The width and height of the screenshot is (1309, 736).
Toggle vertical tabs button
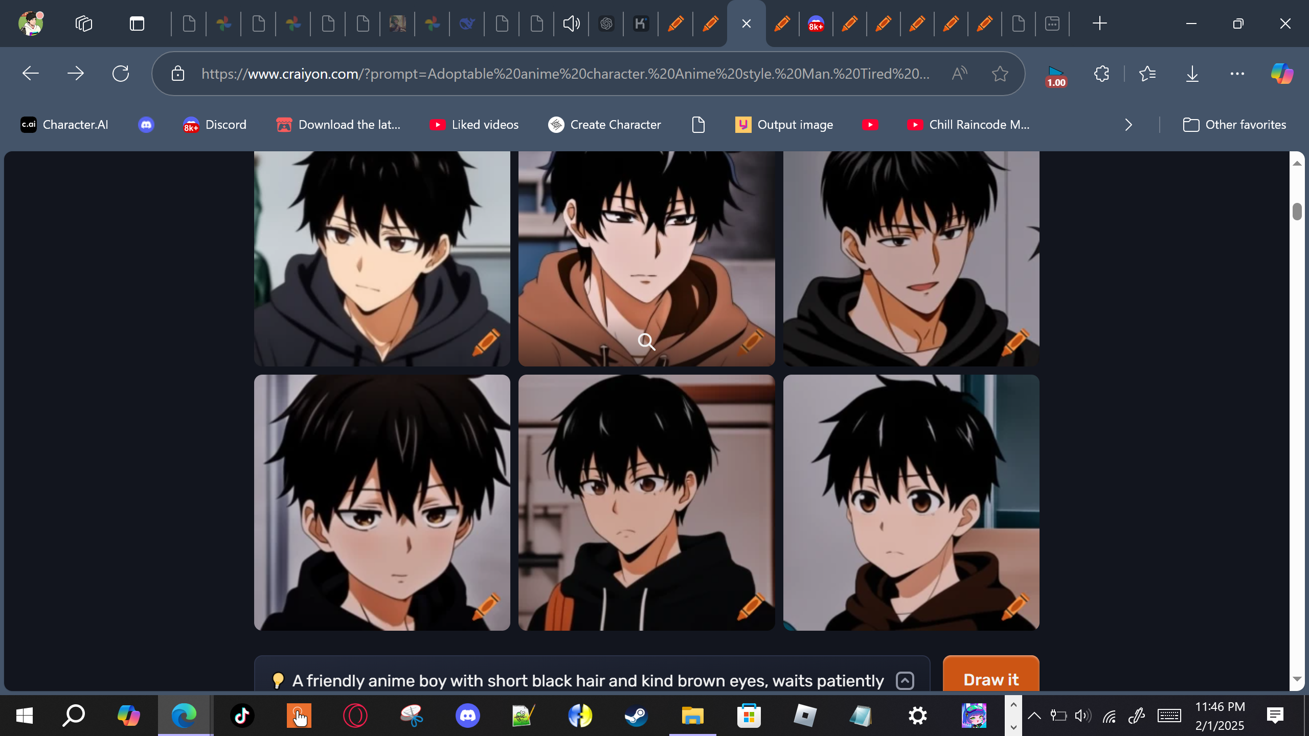click(137, 24)
